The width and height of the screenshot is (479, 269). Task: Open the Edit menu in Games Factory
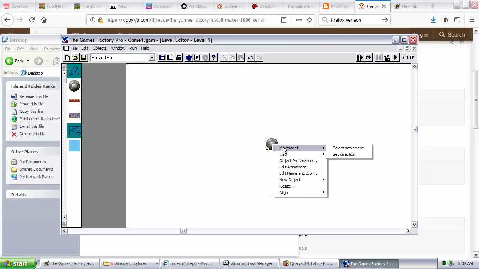point(85,48)
